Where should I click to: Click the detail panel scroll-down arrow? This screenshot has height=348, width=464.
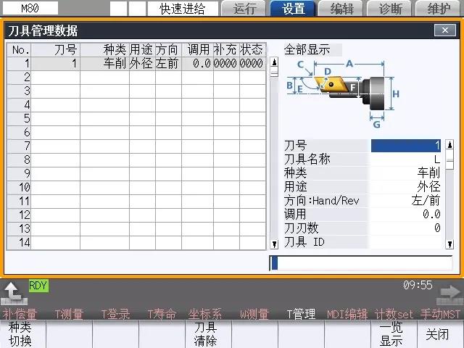tap(449, 244)
